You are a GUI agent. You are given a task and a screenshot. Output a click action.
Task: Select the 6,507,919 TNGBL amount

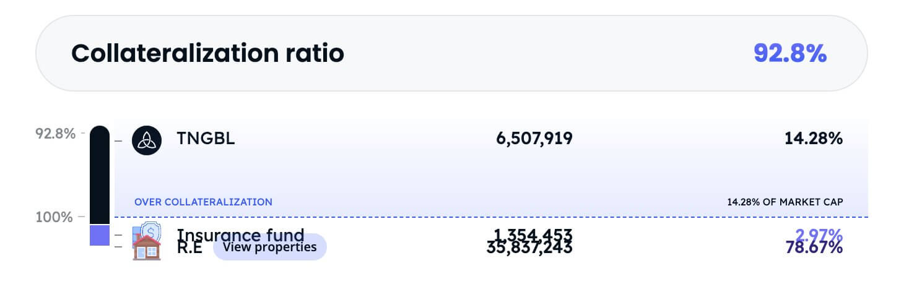pyautogui.click(x=534, y=139)
